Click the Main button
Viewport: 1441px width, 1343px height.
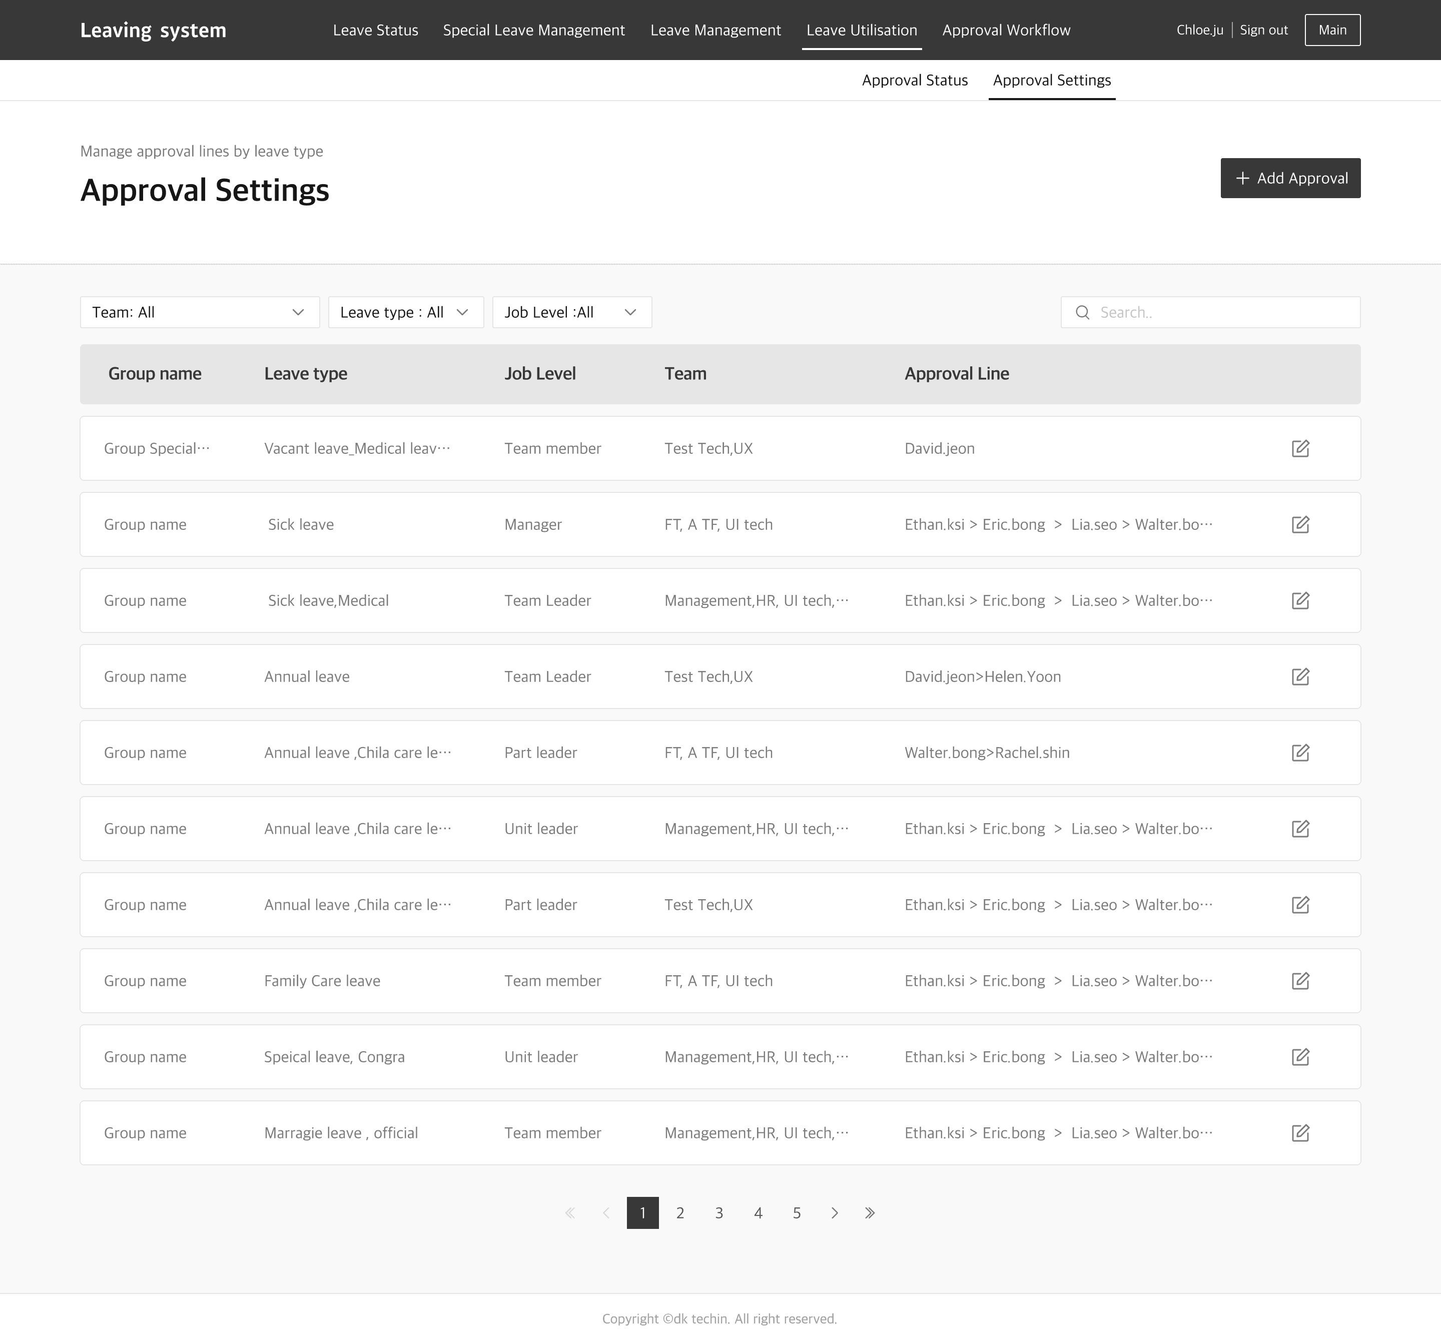tap(1331, 31)
